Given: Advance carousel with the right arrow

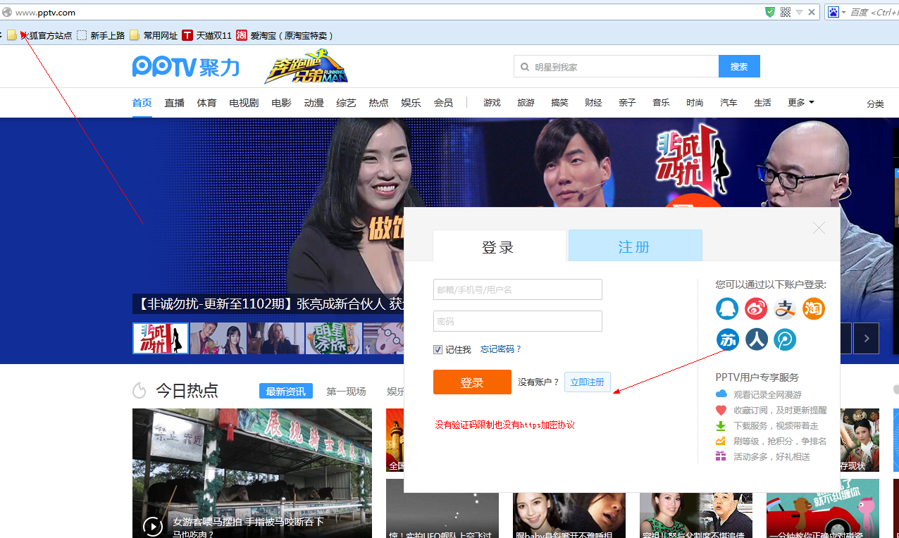Looking at the screenshot, I should (x=866, y=338).
